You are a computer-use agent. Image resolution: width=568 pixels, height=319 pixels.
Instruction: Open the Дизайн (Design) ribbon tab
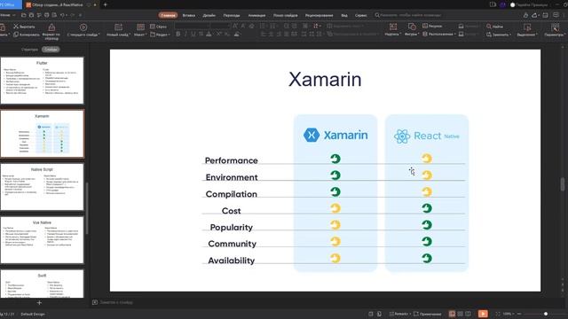(209, 15)
